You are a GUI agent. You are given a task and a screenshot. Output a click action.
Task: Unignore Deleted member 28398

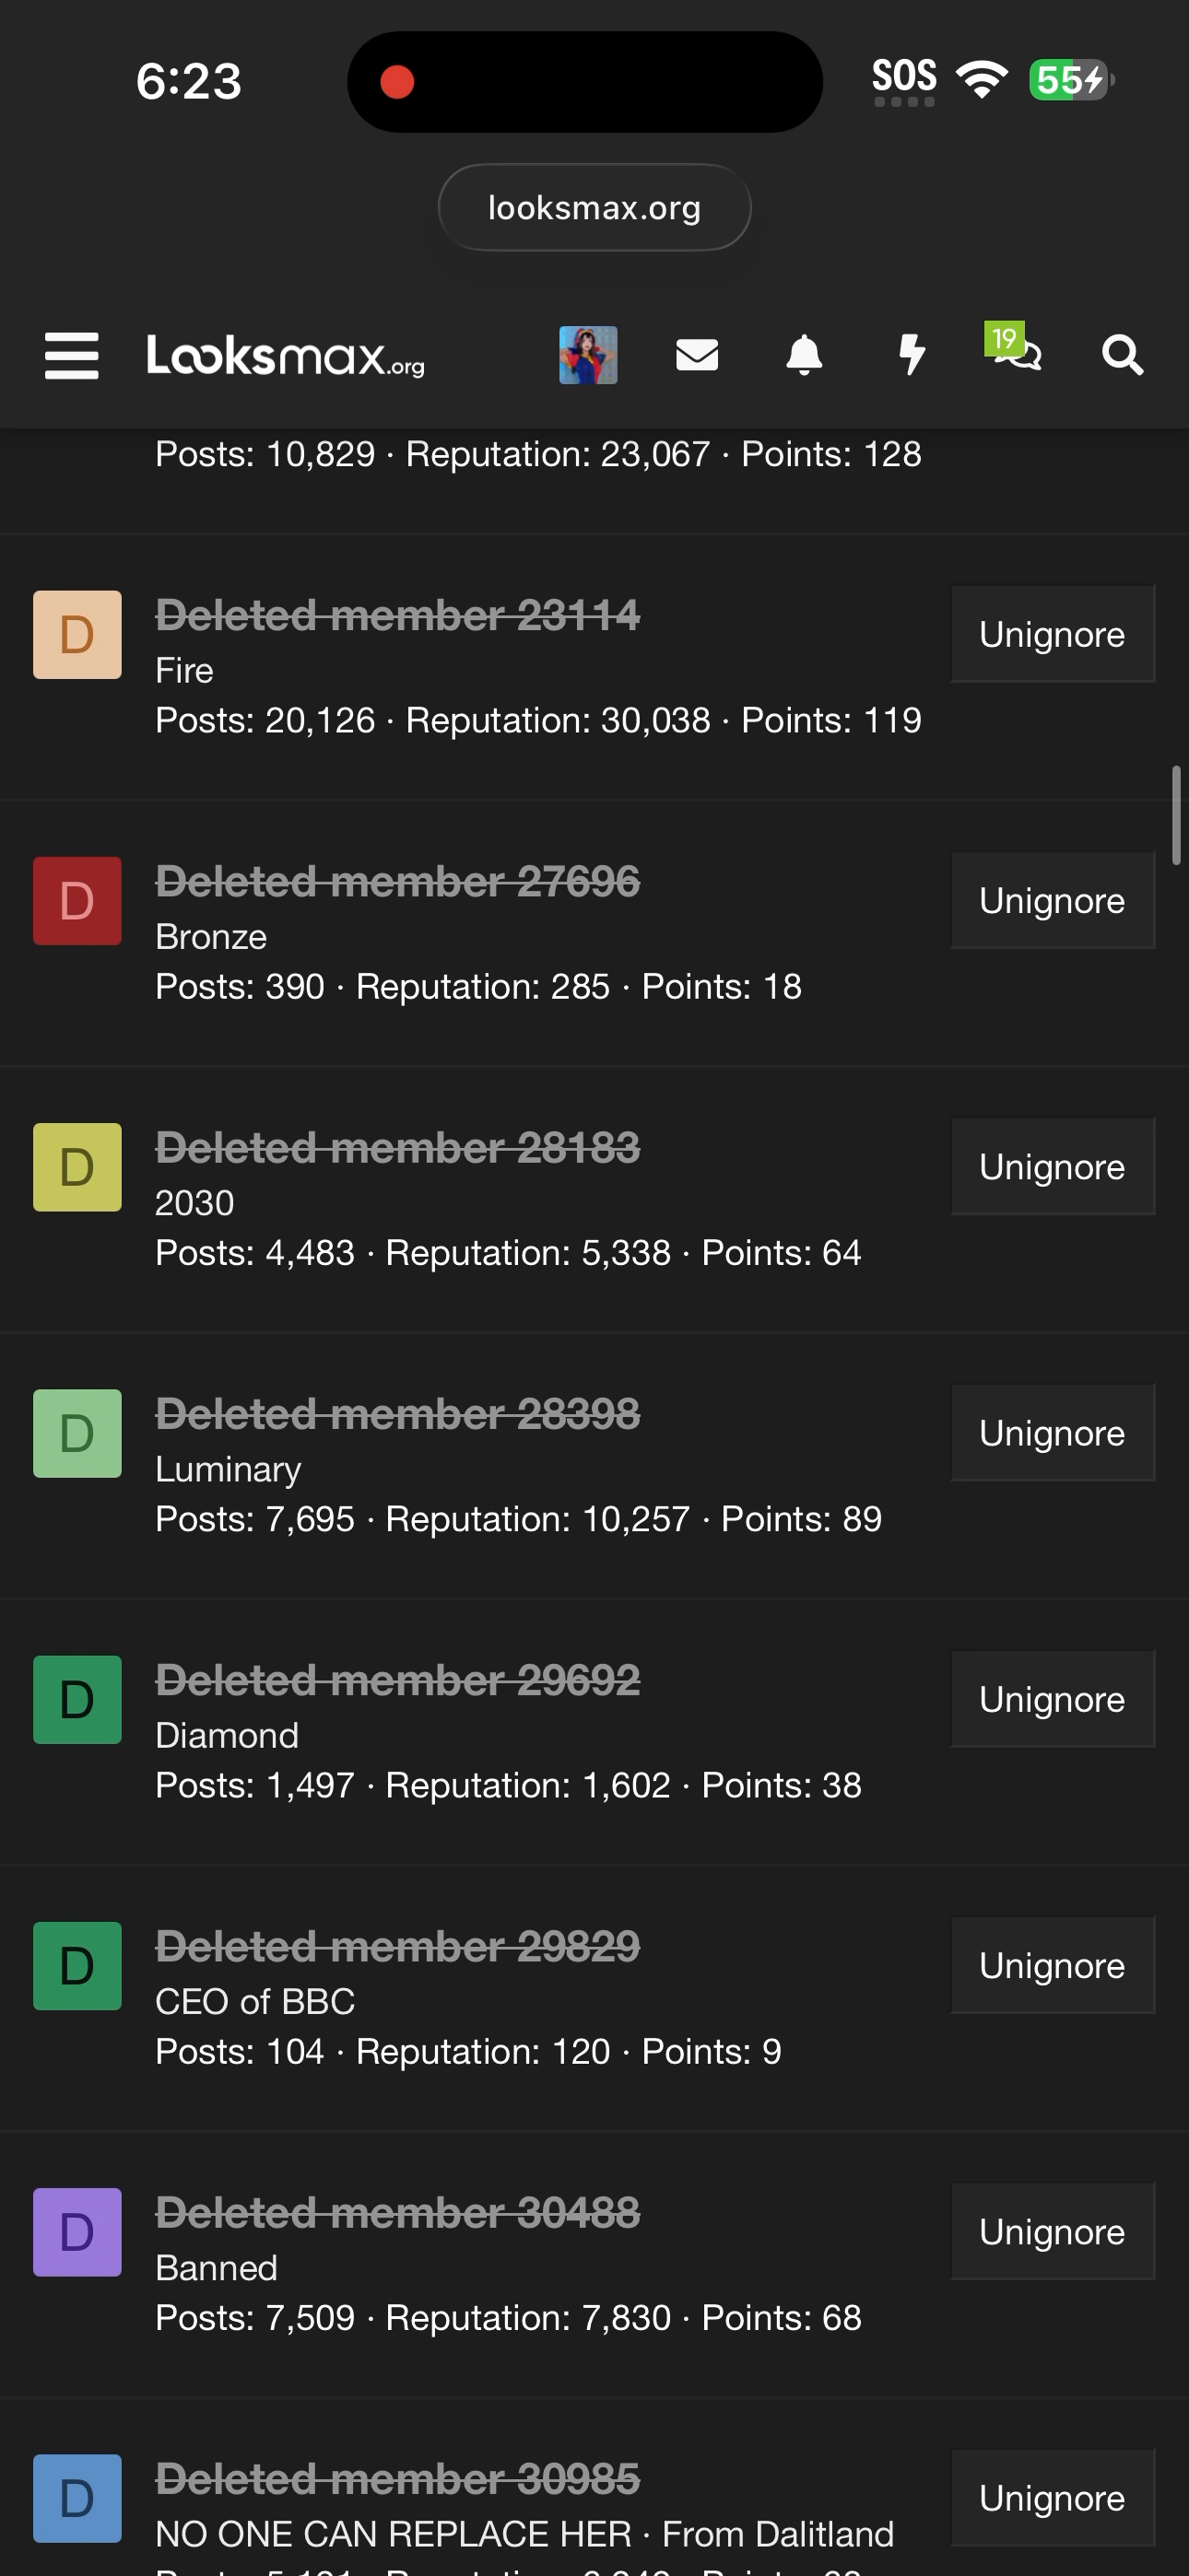click(1052, 1433)
